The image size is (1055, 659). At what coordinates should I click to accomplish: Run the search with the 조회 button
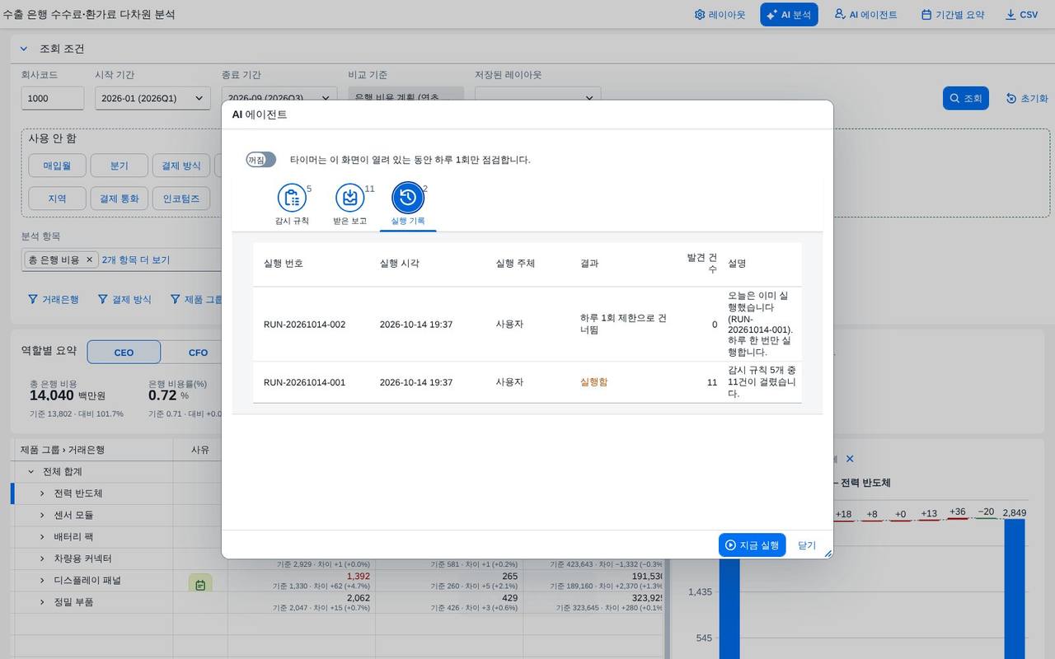[x=965, y=98]
